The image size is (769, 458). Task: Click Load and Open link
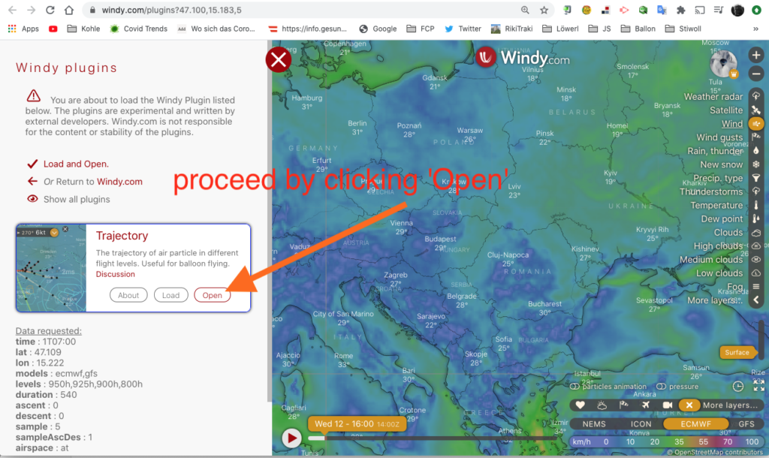76,164
